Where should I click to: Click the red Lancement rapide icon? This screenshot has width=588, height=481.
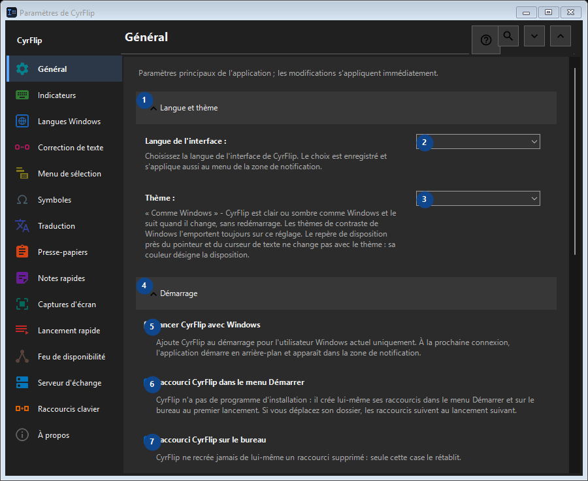(22, 330)
